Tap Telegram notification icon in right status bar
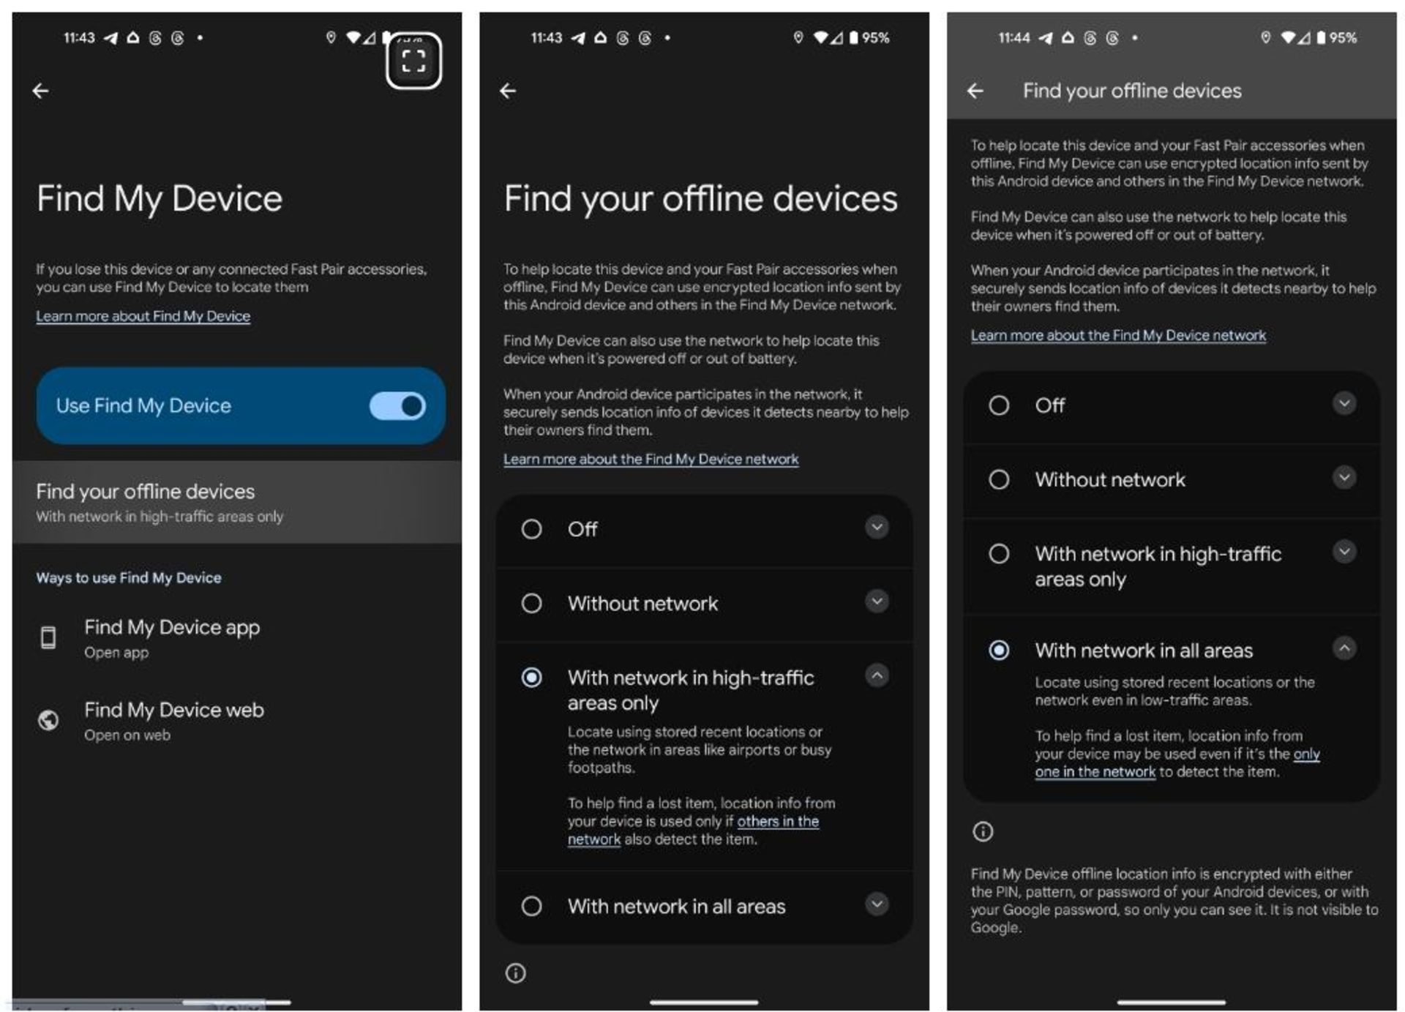Image resolution: width=1405 pixels, height=1012 pixels. pyautogui.click(x=1046, y=38)
